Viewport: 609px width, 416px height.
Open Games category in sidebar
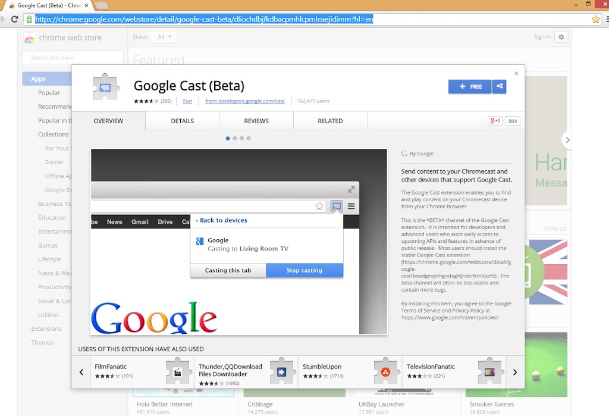pyautogui.click(x=48, y=245)
